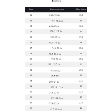Image resolution: width=112 pixels, height=112 pixels.
Task: Select shoe length 15.5 value
Action: pos(81,15)
